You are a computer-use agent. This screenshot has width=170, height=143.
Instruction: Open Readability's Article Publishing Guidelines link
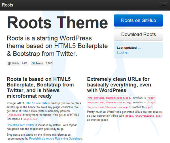click(x=56, y=138)
